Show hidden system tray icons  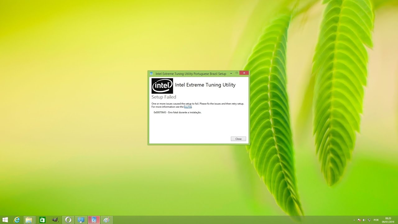click(x=354, y=220)
